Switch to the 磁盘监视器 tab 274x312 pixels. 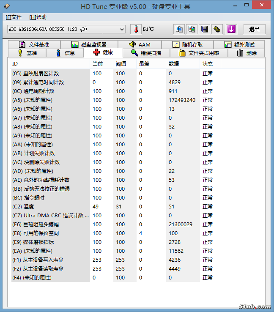89,44
